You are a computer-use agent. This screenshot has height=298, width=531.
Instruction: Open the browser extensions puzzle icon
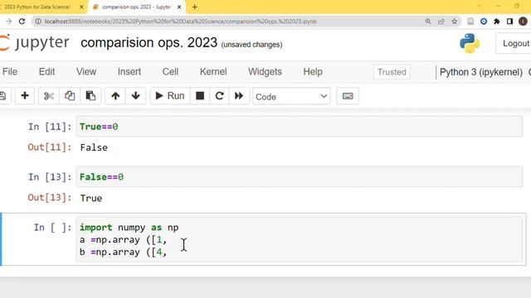(497, 22)
